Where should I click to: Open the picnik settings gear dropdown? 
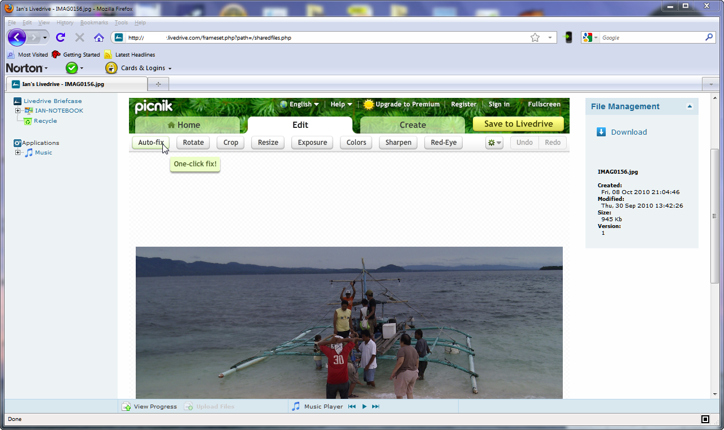click(x=494, y=143)
